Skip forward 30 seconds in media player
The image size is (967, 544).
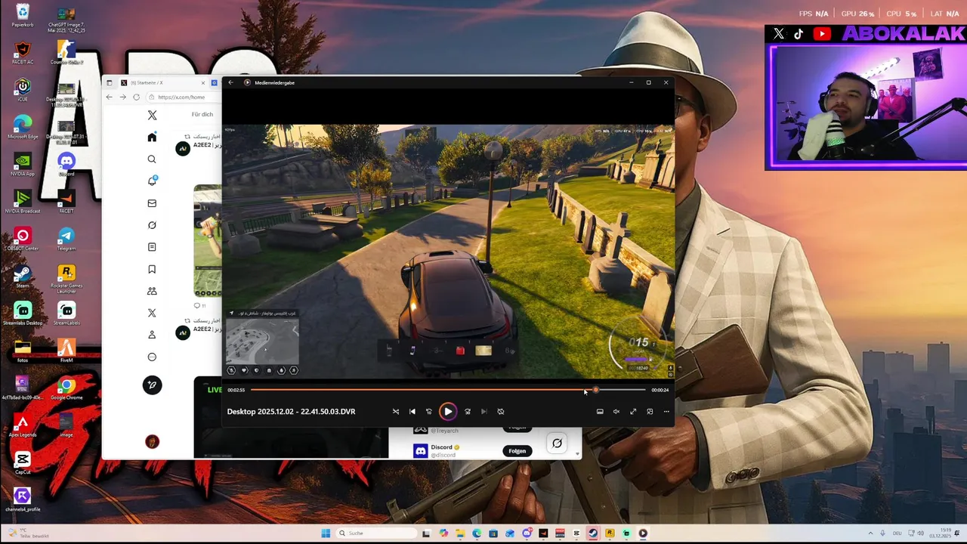[x=468, y=412]
